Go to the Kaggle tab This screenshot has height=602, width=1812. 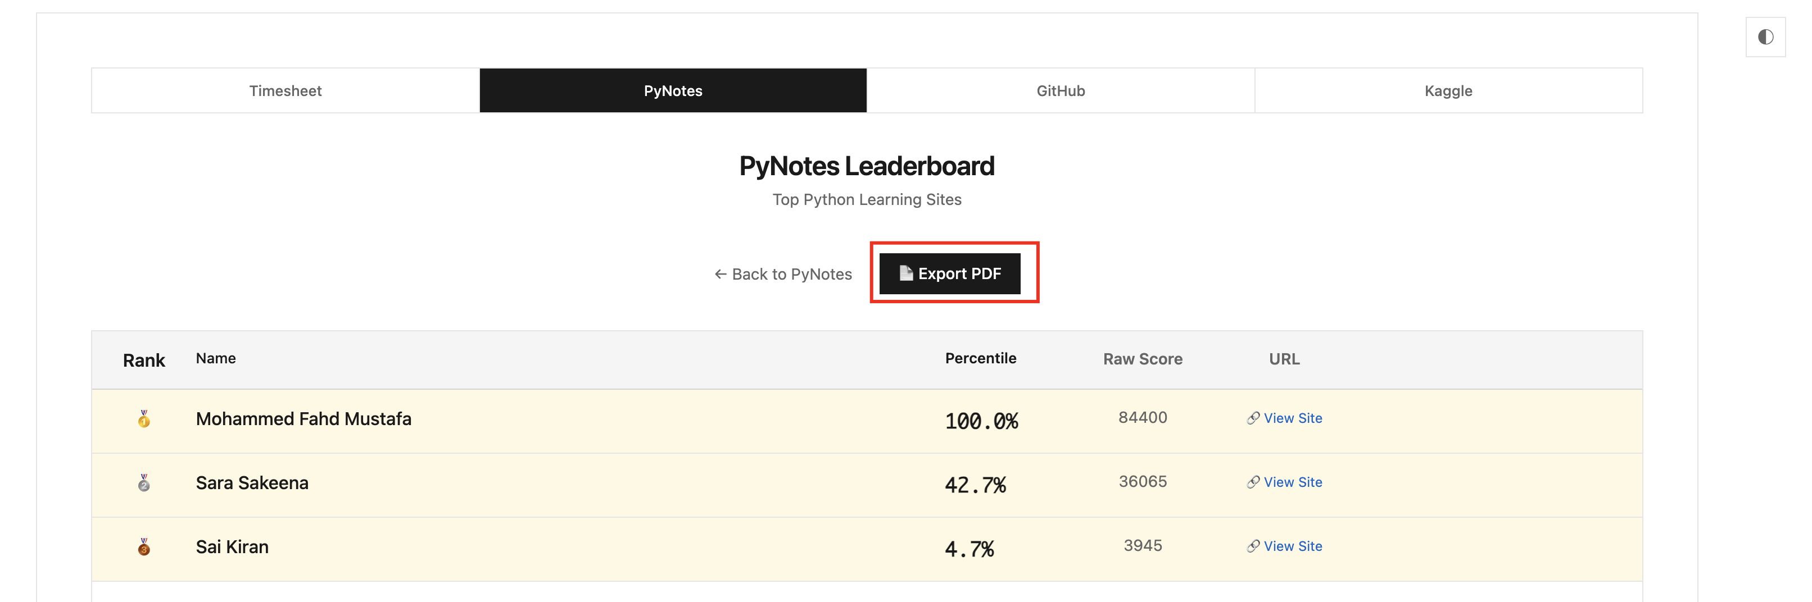pos(1448,90)
